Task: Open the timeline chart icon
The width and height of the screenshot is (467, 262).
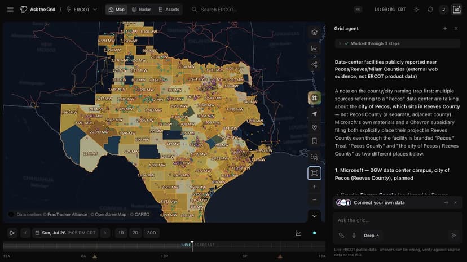Action: [x=298, y=233]
